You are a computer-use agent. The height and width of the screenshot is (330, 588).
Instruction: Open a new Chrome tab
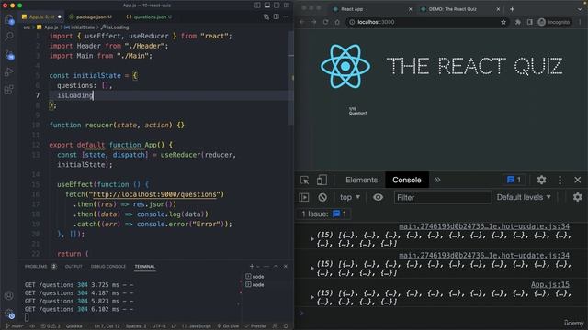(513, 9)
